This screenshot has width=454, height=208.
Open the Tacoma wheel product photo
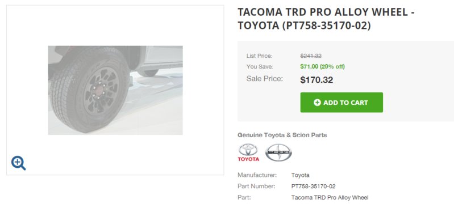(x=115, y=90)
